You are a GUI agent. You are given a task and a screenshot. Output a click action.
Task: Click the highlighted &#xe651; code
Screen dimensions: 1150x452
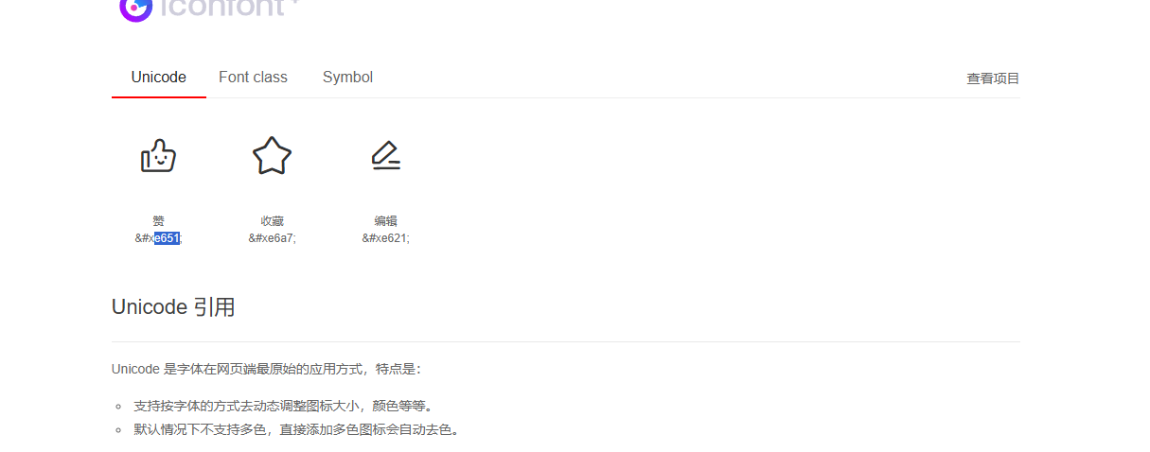pyautogui.click(x=158, y=238)
